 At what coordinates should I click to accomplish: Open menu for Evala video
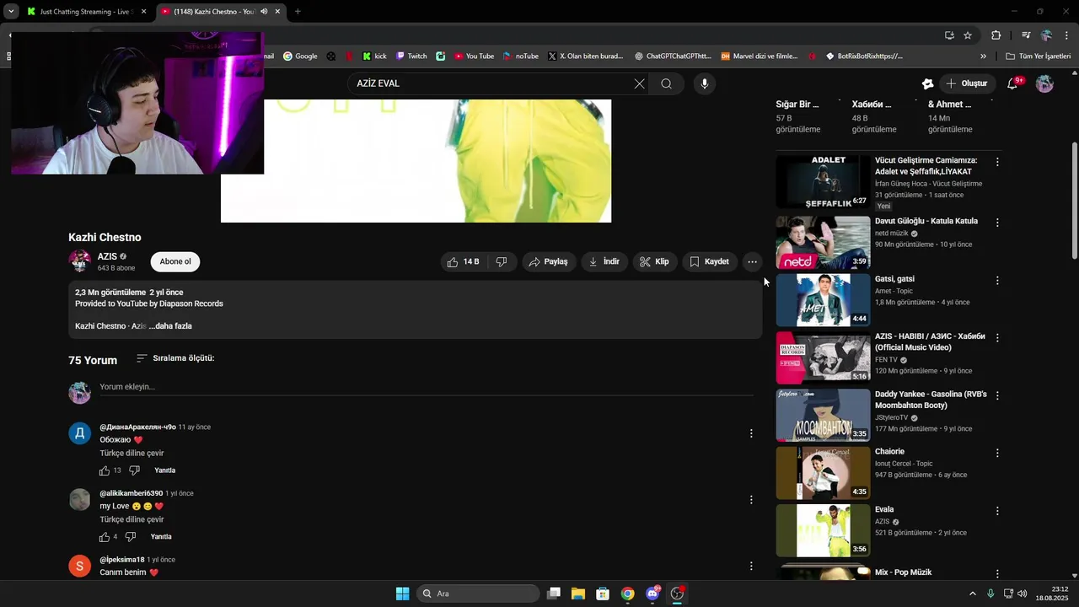point(997,511)
